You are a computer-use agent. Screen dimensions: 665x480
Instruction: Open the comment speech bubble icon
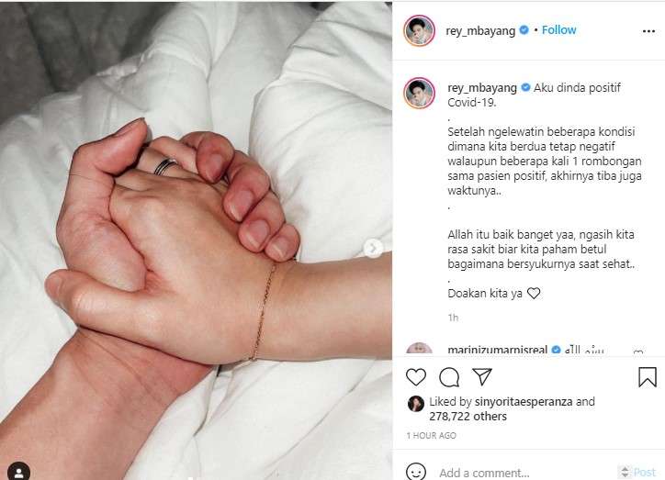[x=449, y=377]
